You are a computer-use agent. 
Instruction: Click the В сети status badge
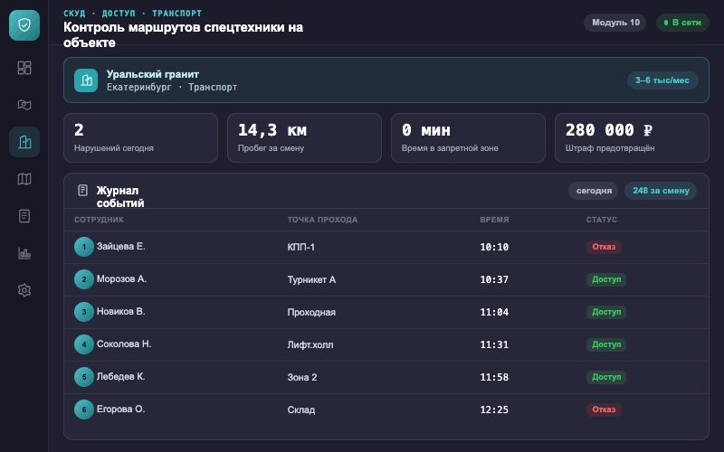[x=682, y=23]
